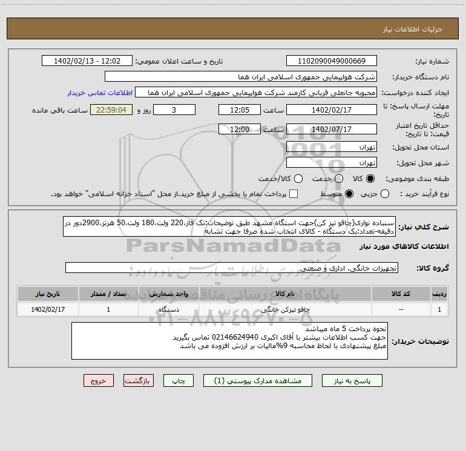466x451 pixels.
Task: Open the اطلاعات تماس خریدار link
Action: [100, 93]
